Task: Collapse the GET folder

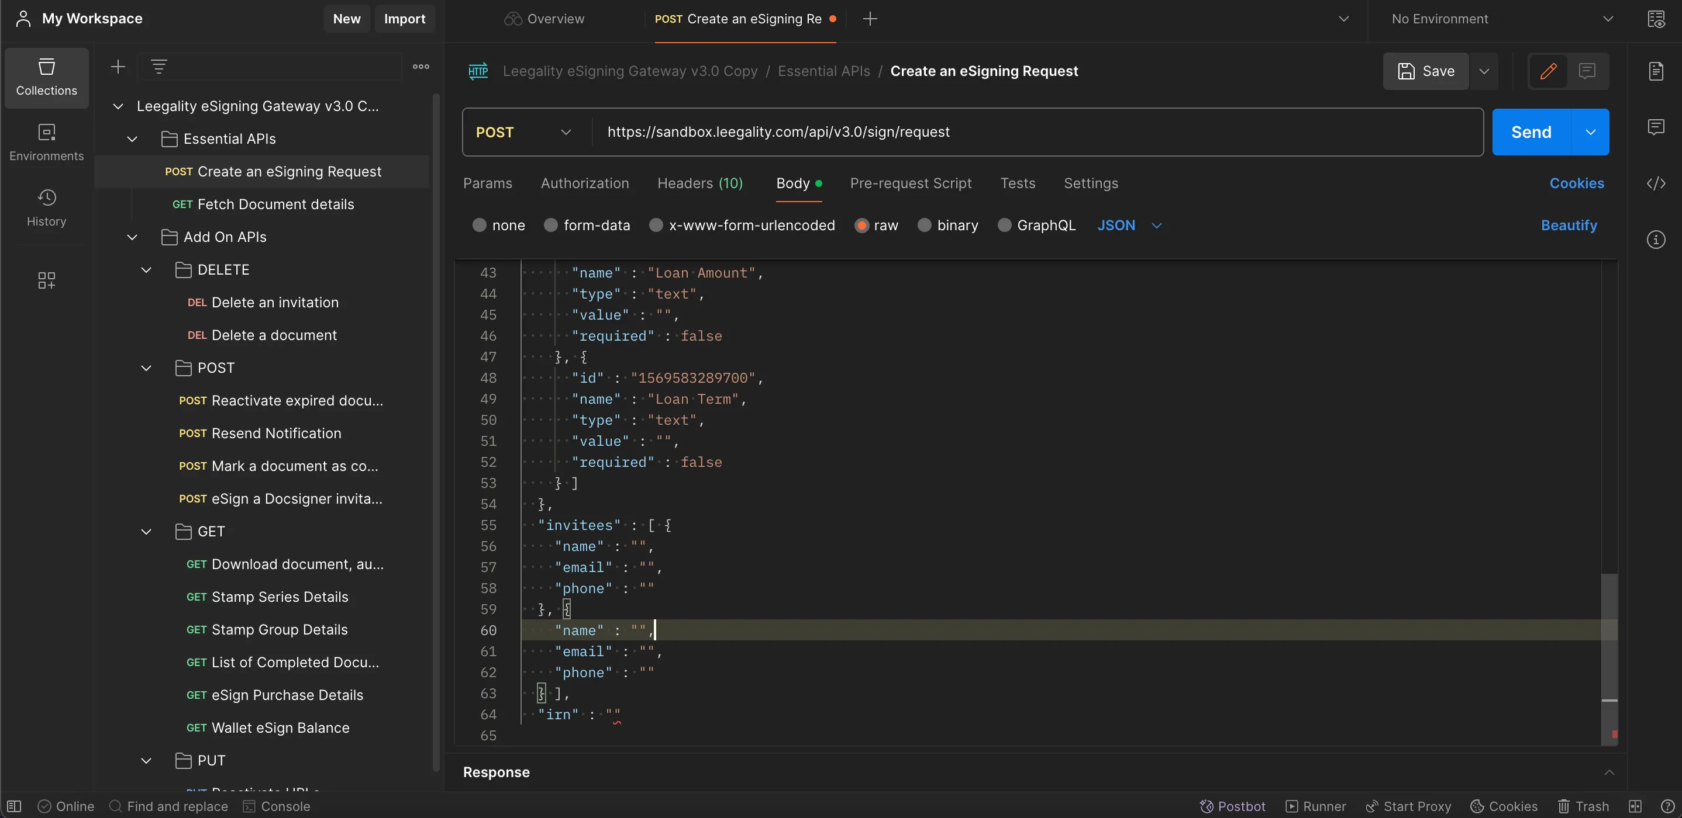Action: coord(146,532)
